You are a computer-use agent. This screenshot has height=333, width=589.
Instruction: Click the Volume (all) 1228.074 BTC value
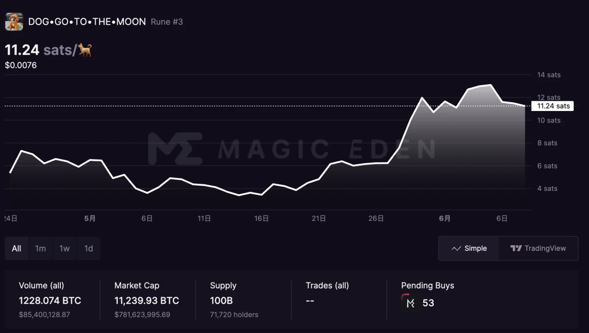[50, 300]
